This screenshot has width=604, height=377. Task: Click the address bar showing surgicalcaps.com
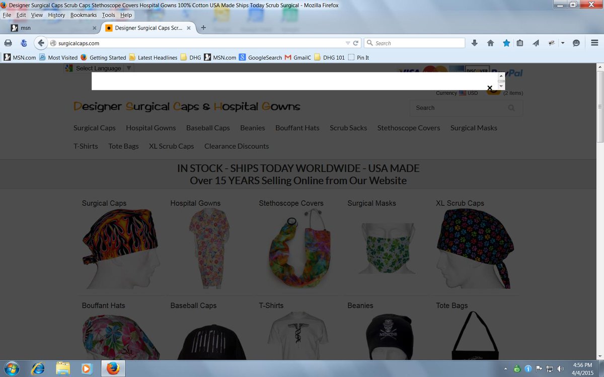[201, 43]
